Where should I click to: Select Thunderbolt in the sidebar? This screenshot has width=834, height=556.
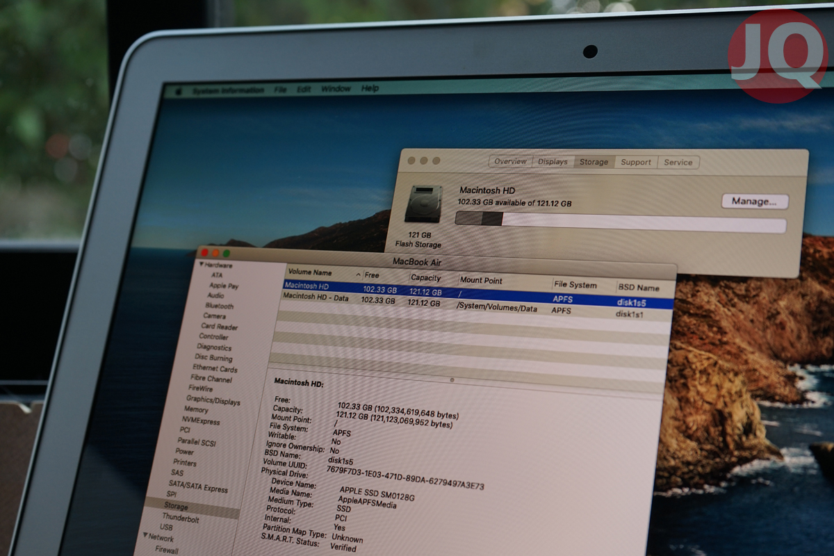click(x=180, y=518)
